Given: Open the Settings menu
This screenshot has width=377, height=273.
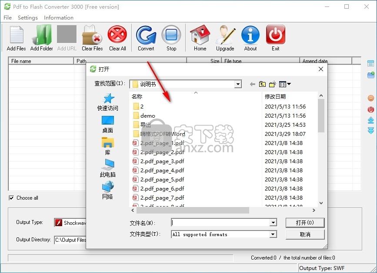Looking at the screenshot, I should (28, 17).
